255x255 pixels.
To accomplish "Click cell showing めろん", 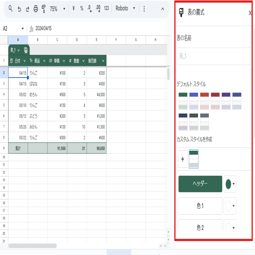I will (38, 94).
